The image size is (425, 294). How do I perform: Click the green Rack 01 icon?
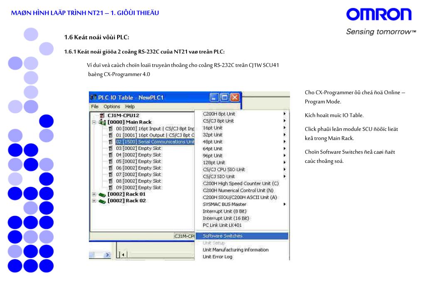(x=102, y=195)
